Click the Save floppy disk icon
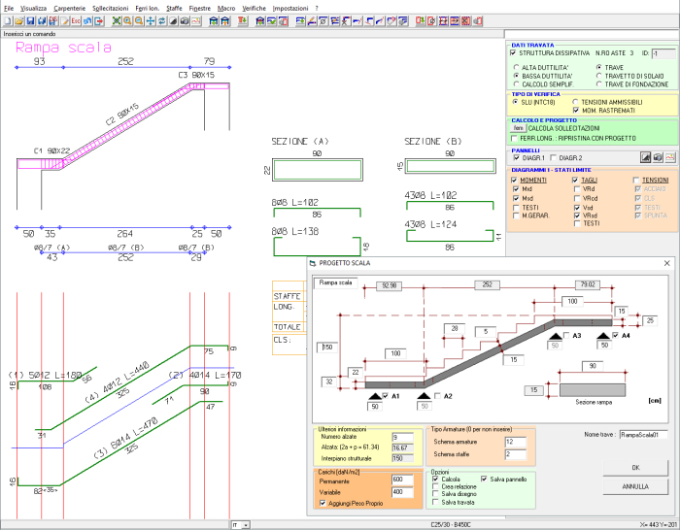Screen dimensions: 680x530 coord(29,20)
